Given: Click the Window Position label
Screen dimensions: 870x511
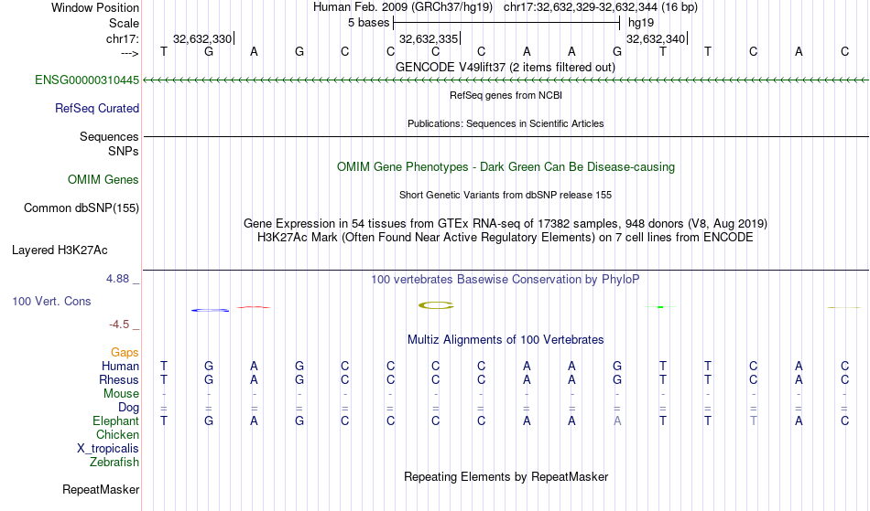Looking at the screenshot, I should pyautogui.click(x=95, y=7).
